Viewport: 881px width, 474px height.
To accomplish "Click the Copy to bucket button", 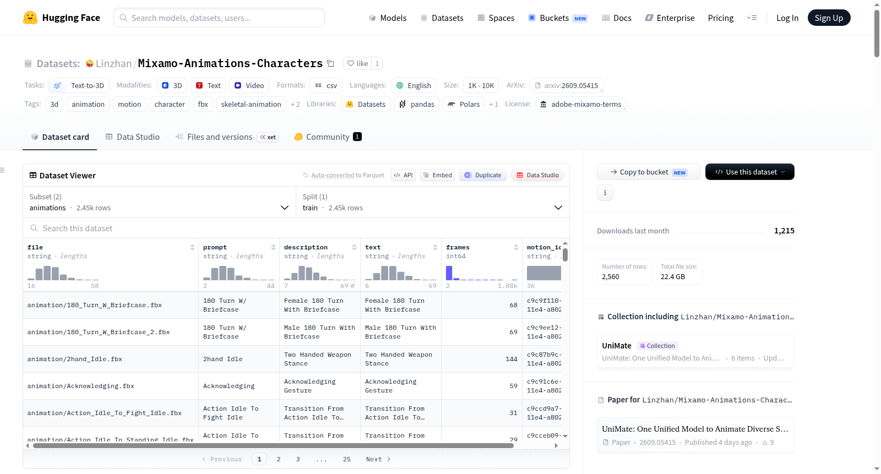I will tap(649, 172).
